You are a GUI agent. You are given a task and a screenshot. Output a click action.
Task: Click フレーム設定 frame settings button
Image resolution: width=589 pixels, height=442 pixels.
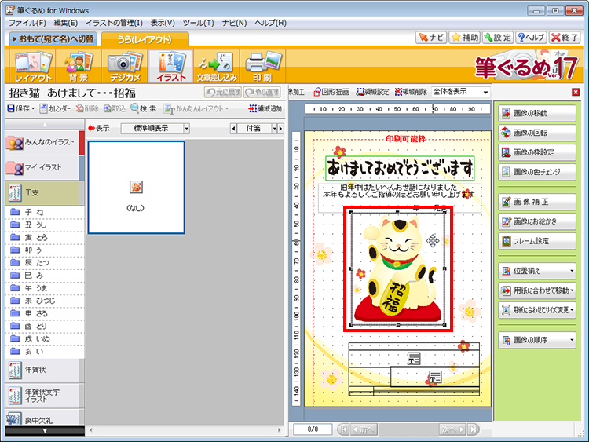537,241
